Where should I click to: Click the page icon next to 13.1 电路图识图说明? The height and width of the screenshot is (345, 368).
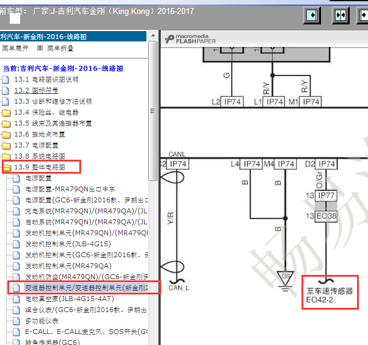click(5, 79)
